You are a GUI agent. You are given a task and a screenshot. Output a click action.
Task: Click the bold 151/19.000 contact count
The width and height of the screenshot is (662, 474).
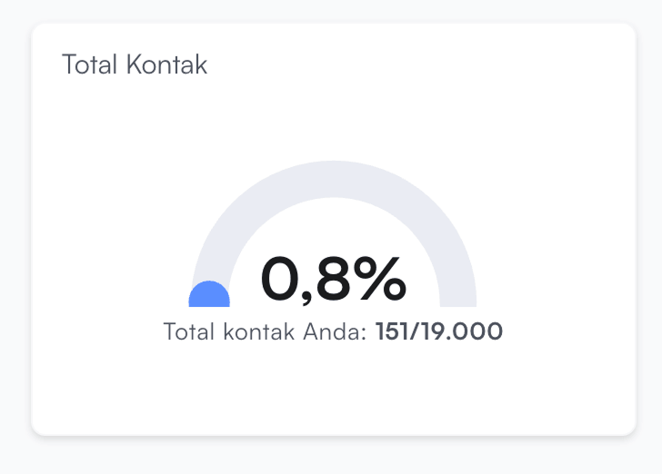[439, 331]
